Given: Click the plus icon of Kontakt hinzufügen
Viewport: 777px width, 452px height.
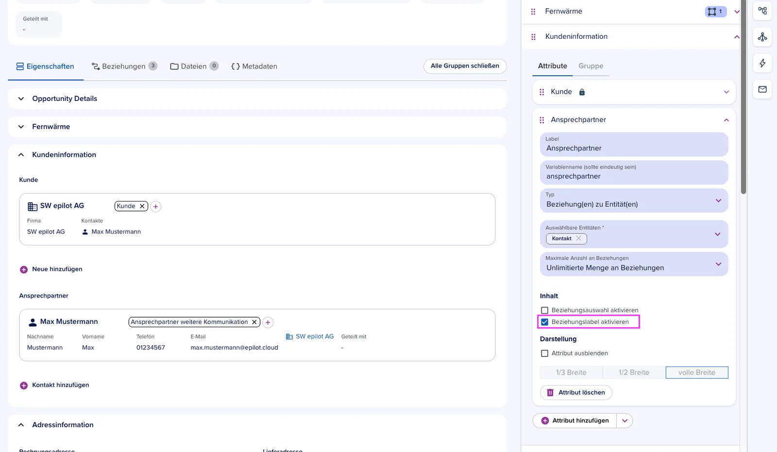Looking at the screenshot, I should (x=24, y=385).
